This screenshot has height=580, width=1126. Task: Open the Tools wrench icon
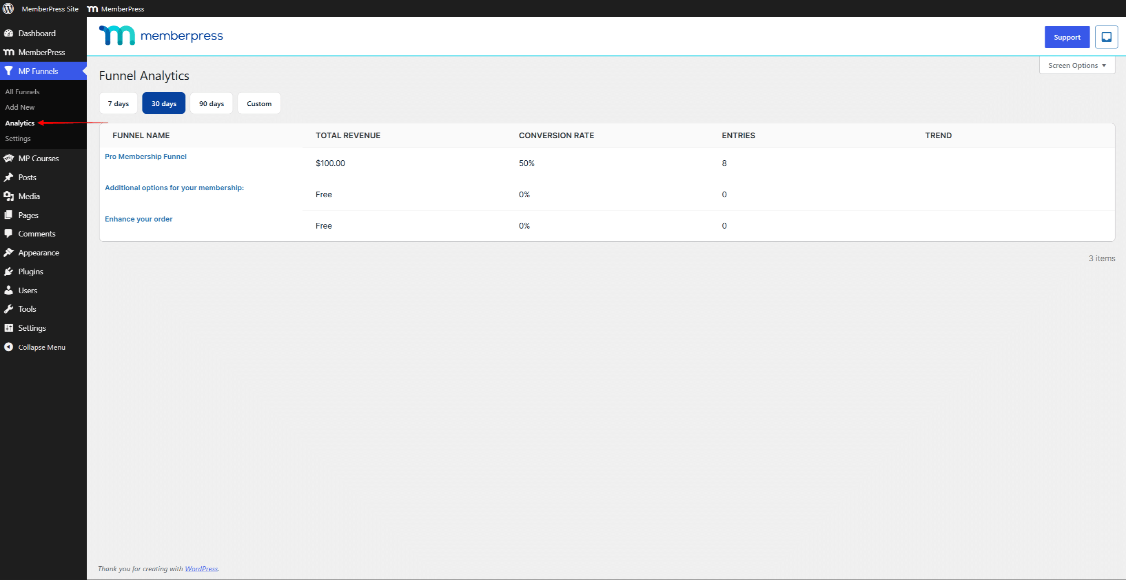[8, 309]
